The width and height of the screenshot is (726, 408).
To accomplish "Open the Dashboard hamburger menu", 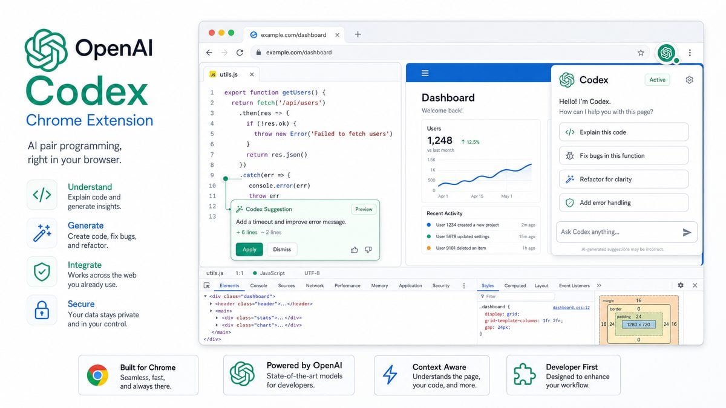I will (x=425, y=73).
